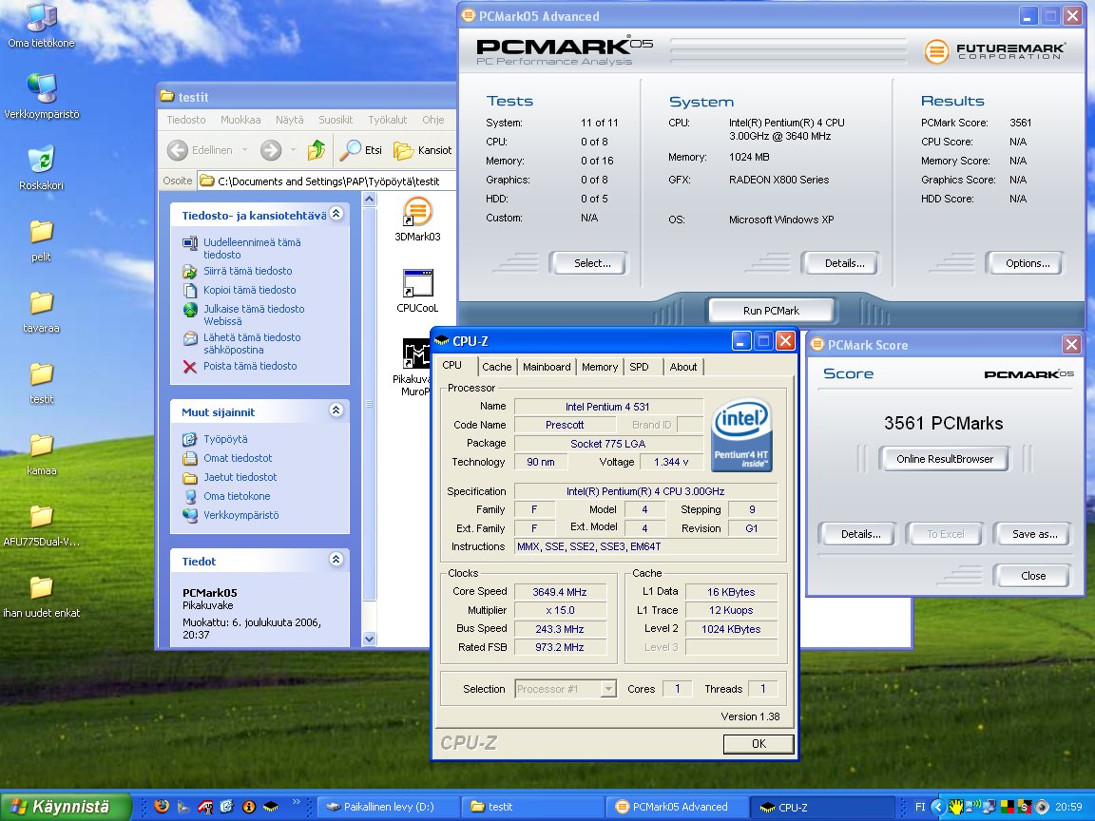Viewport: 1095px width, 821px height.
Task: Select the 3DMark03 shortcut in testit window
Action: point(417,219)
